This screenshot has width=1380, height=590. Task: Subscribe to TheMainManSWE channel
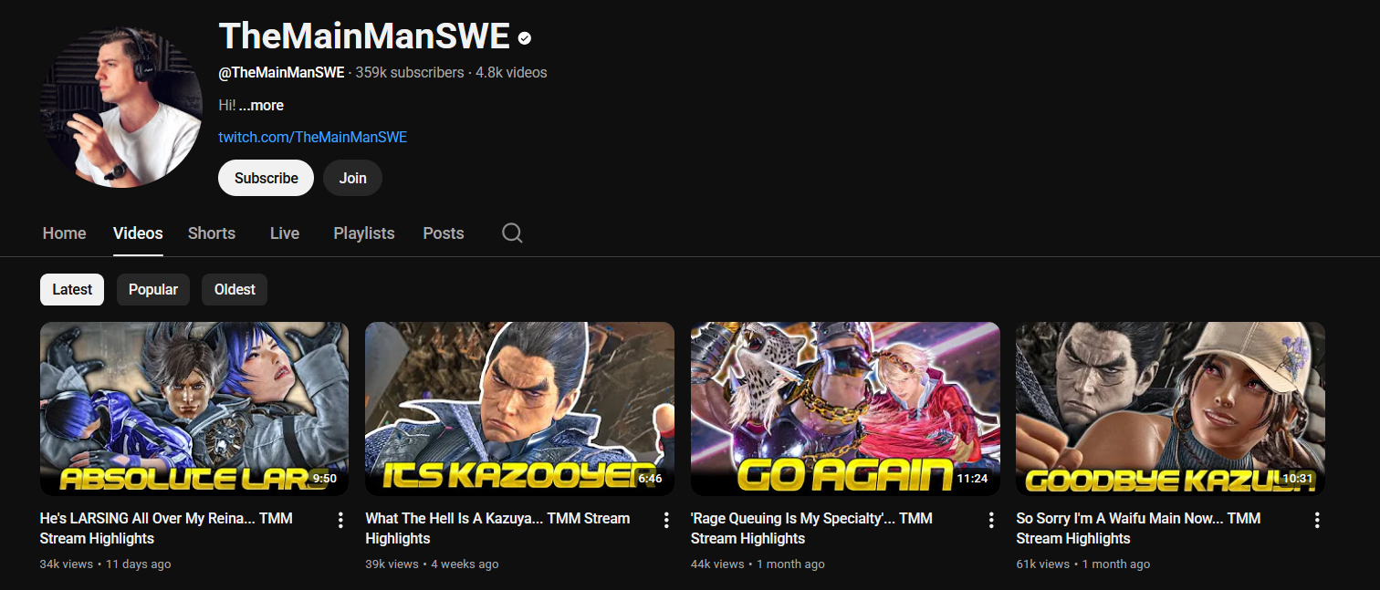pos(266,178)
